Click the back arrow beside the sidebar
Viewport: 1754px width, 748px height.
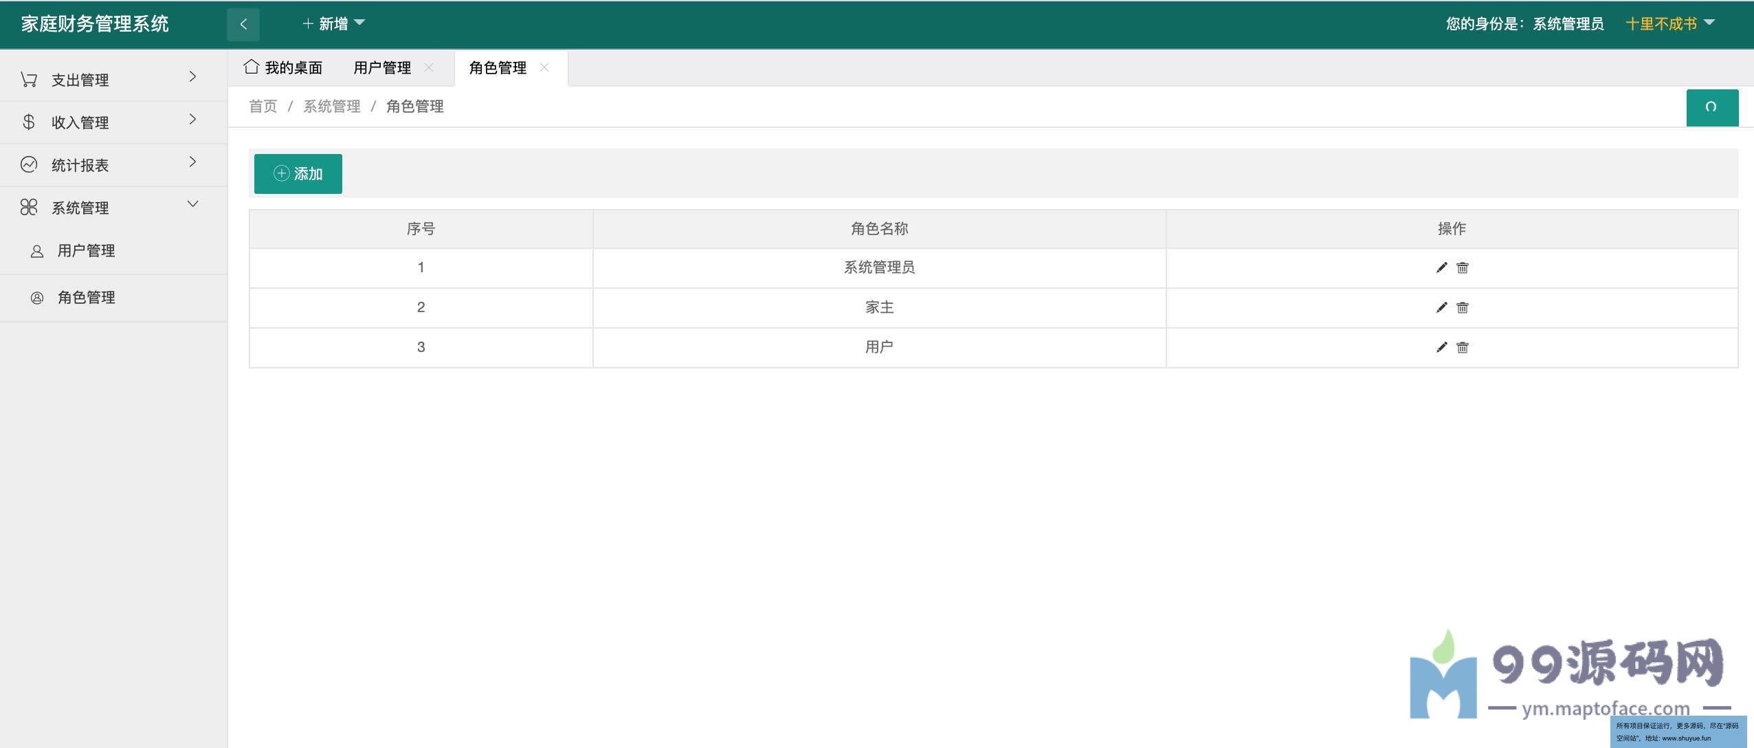coord(245,23)
